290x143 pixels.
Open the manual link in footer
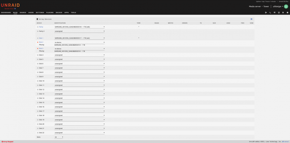point(286,142)
